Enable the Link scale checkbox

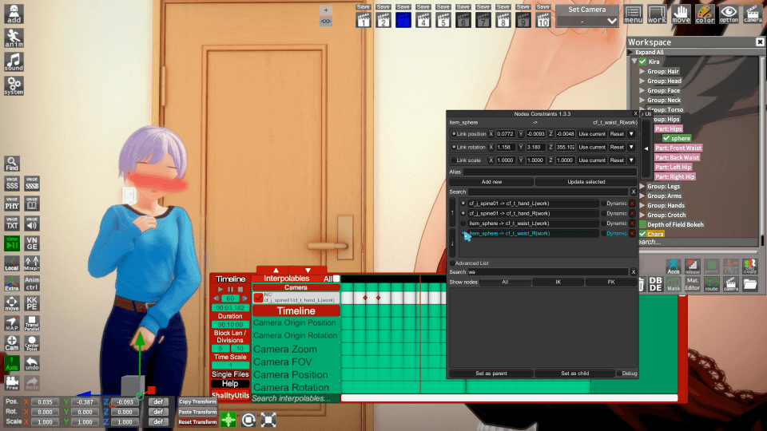[x=453, y=160]
